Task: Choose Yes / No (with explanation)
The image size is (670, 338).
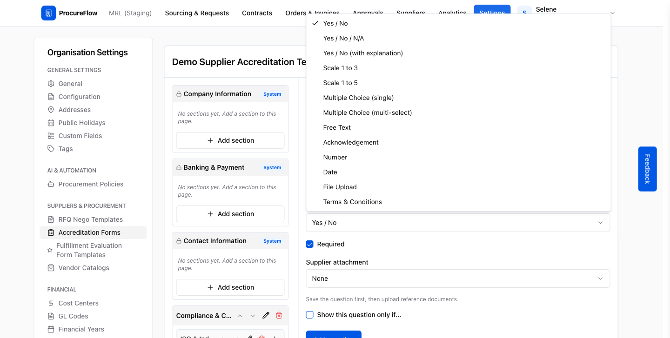Action: click(x=458, y=53)
